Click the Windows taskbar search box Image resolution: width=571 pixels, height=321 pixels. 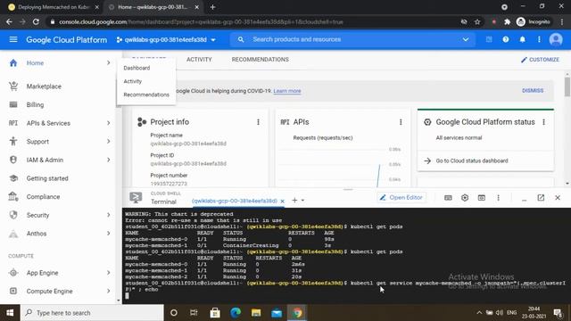coord(93,313)
